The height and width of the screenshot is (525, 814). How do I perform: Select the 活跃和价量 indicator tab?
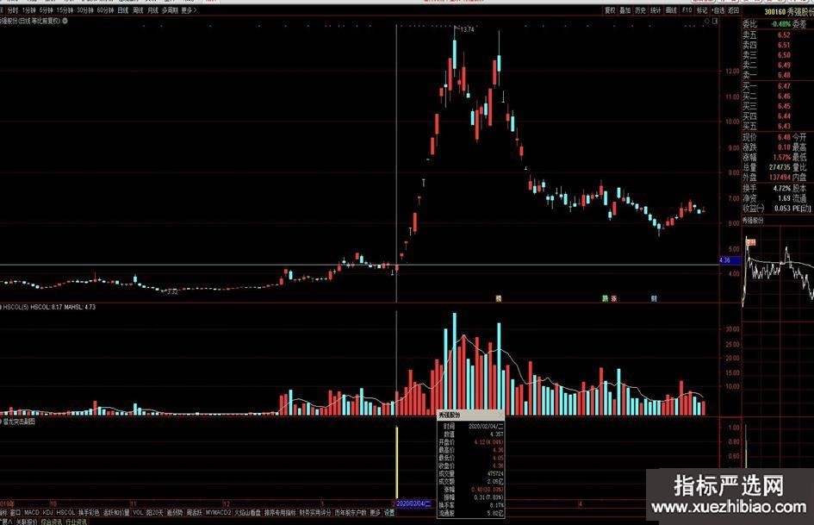click(x=116, y=513)
